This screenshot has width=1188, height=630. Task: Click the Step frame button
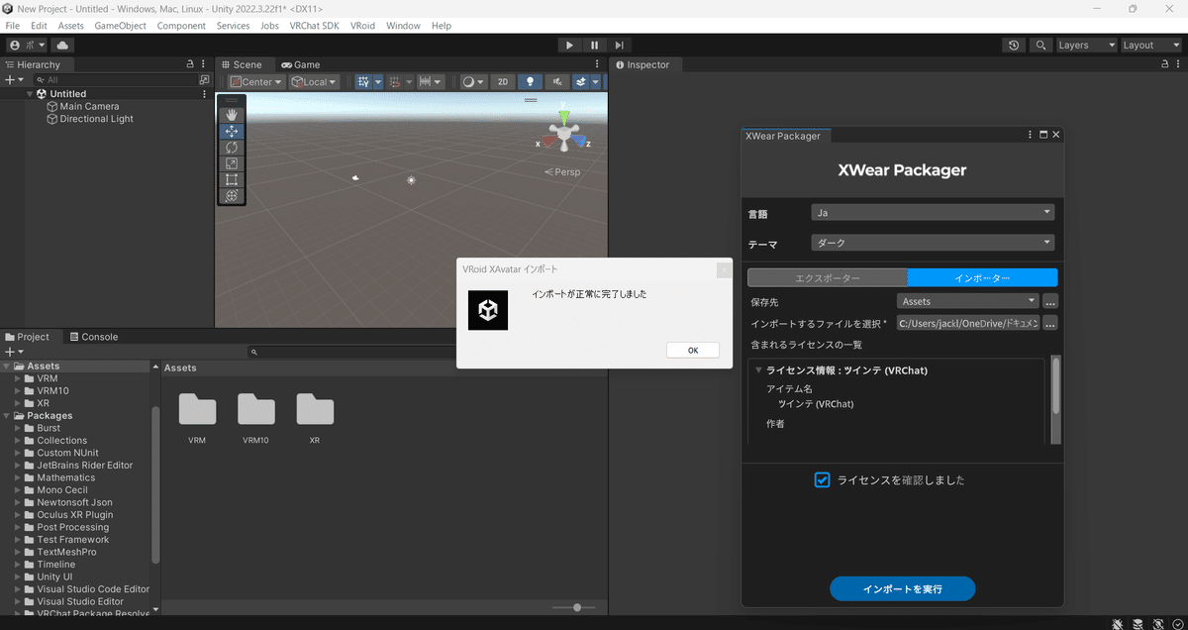(619, 45)
